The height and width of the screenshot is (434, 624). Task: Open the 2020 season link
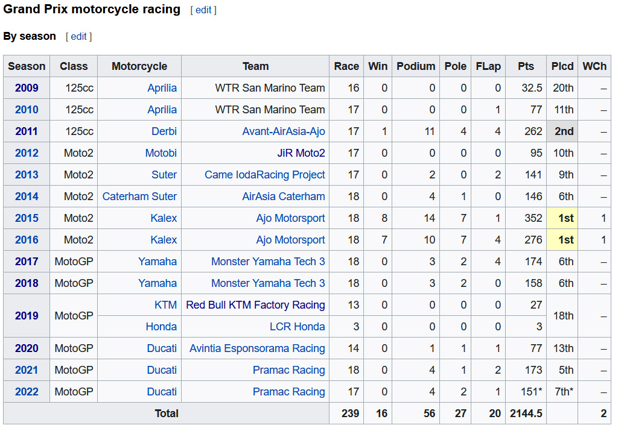[27, 348]
